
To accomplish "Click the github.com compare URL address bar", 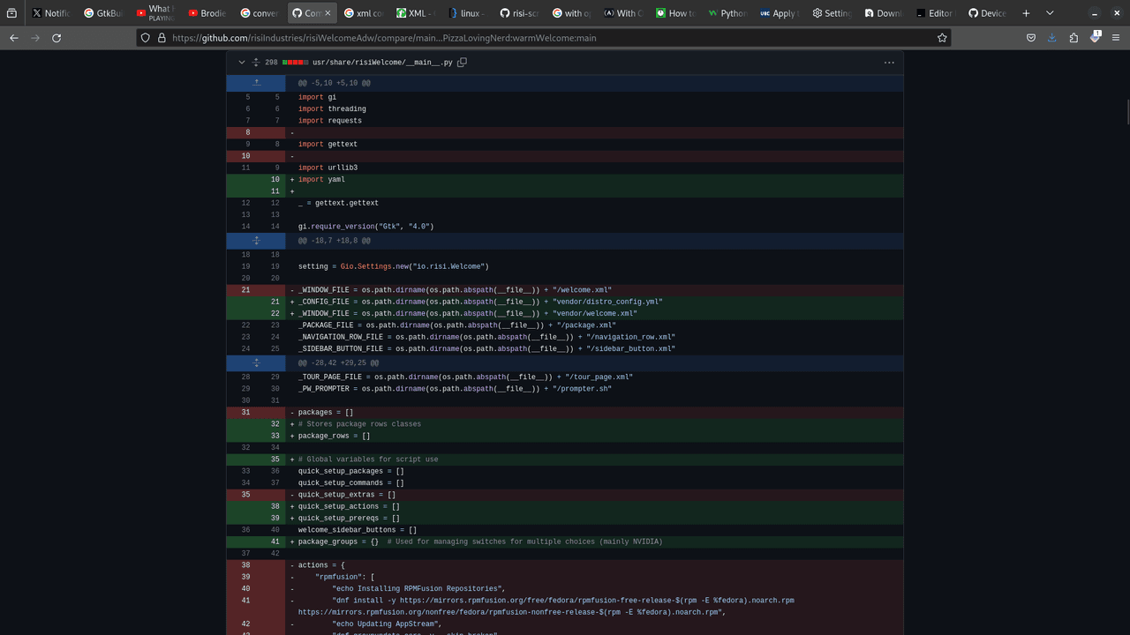I will (x=530, y=38).
